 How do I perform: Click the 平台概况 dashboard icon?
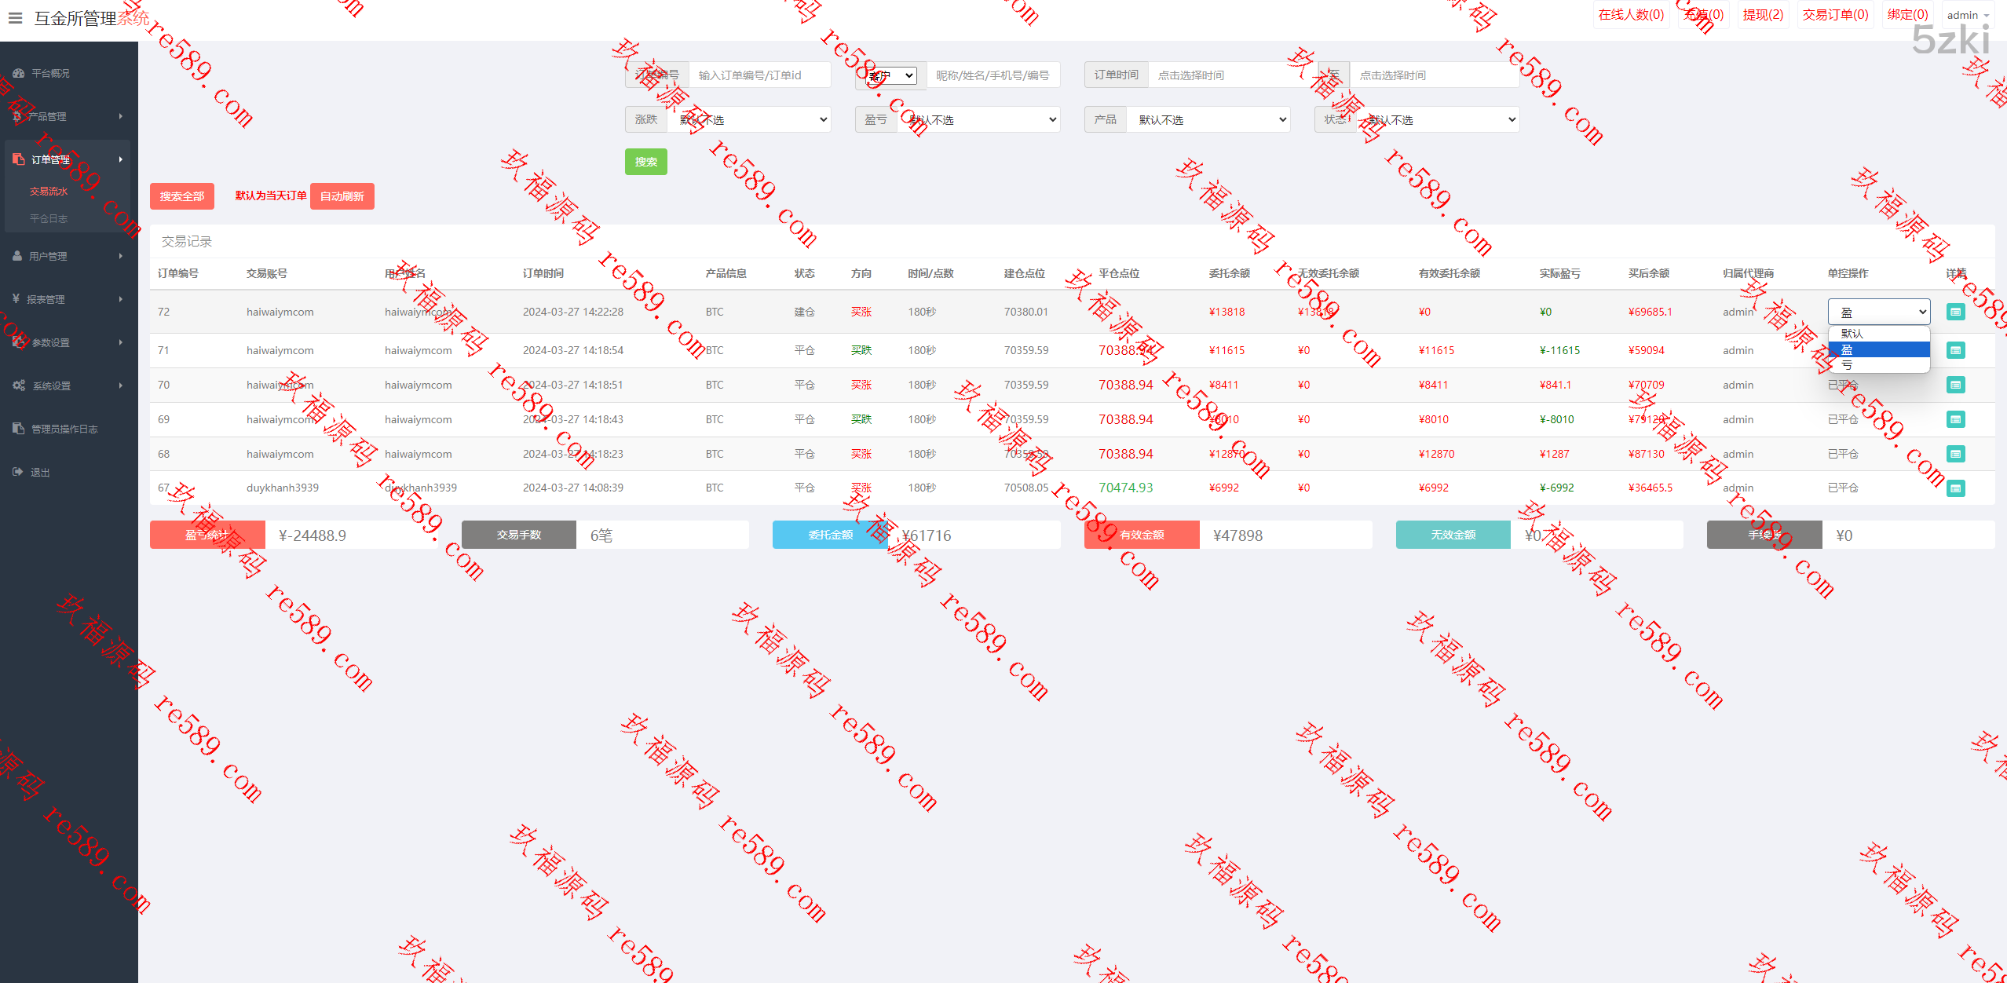pos(19,73)
